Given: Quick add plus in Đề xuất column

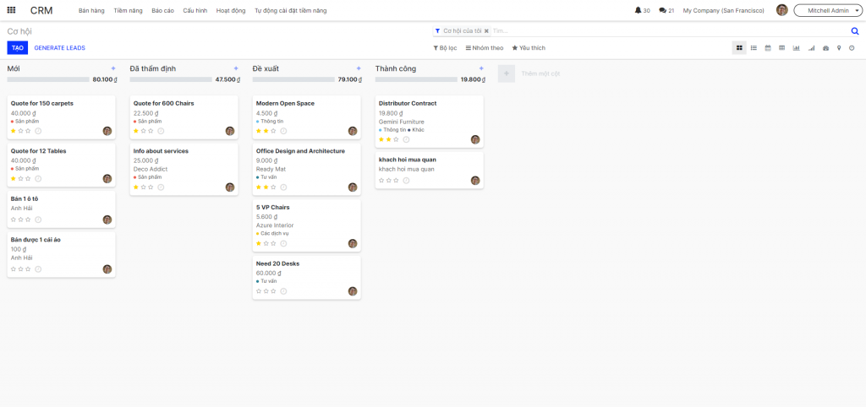Looking at the screenshot, I should click(x=359, y=68).
